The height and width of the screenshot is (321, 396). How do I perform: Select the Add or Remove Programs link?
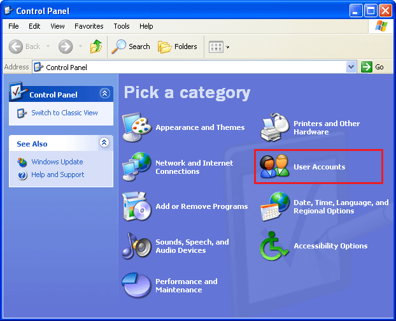click(202, 206)
